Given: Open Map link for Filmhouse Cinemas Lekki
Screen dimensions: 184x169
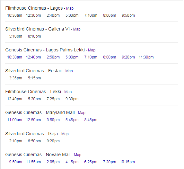Looking at the screenshot, I should [68, 92].
